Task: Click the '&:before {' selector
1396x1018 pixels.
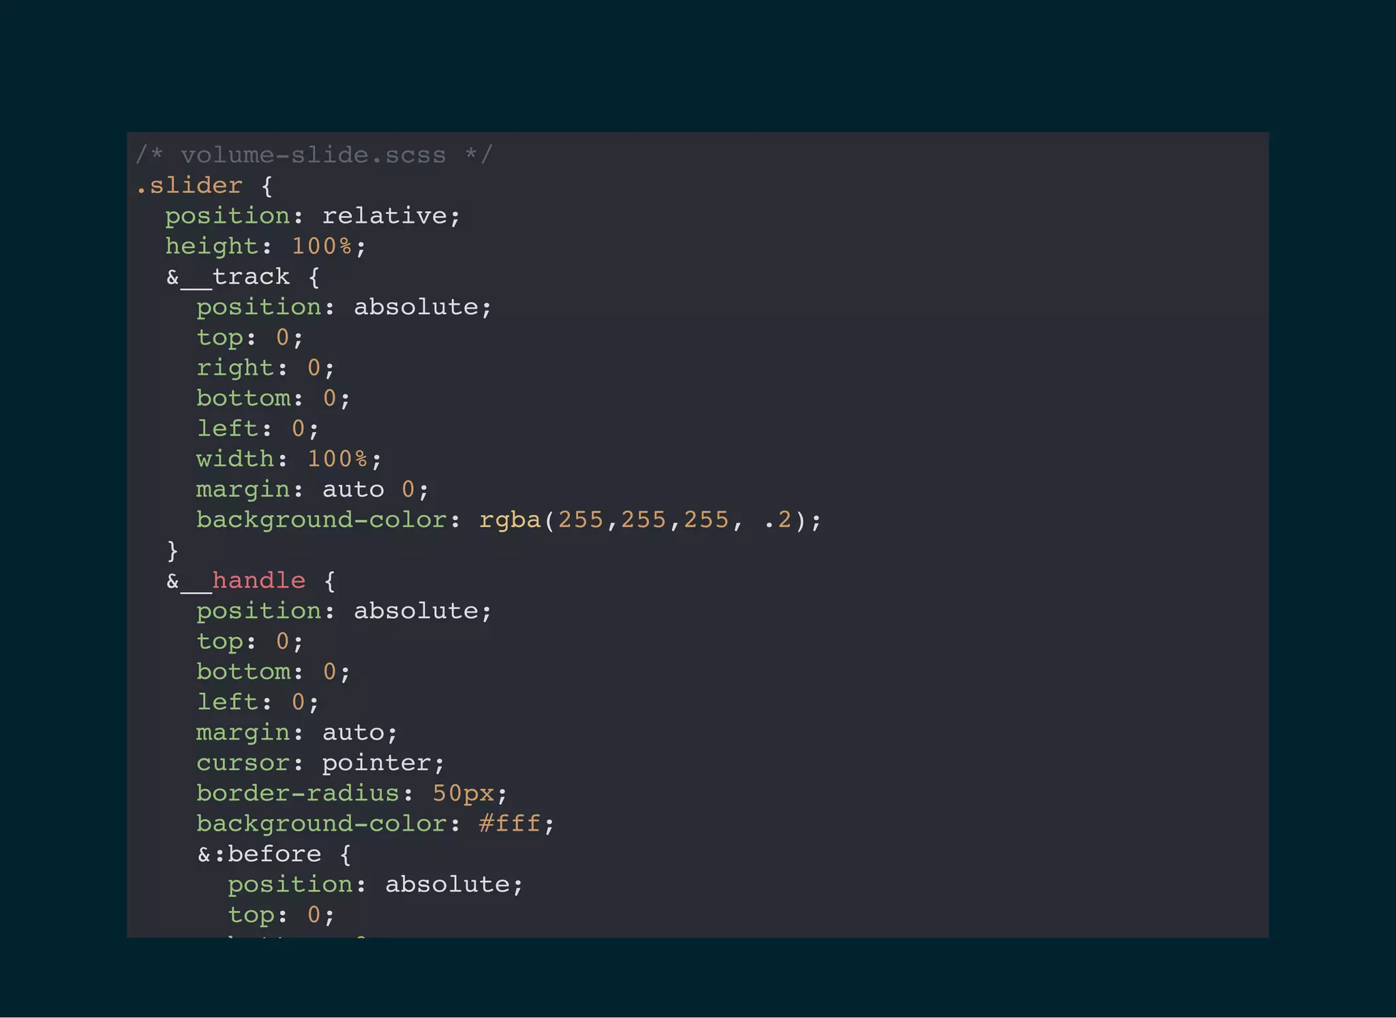Action: coord(274,854)
